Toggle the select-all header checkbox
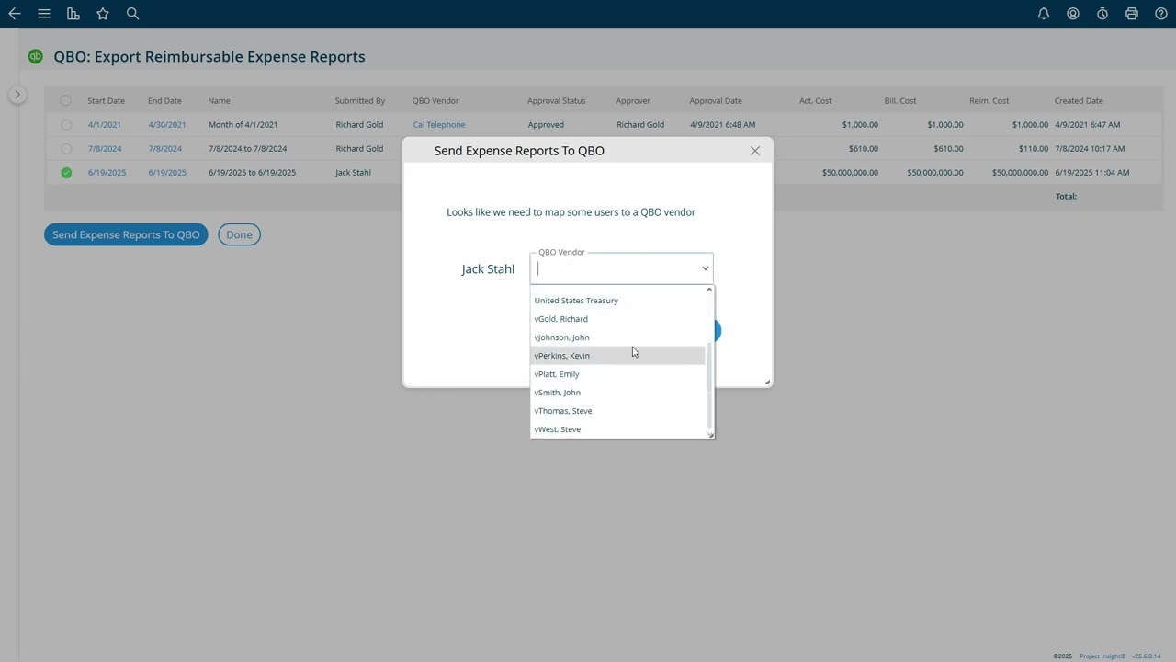This screenshot has height=662, width=1176. pos(65,100)
